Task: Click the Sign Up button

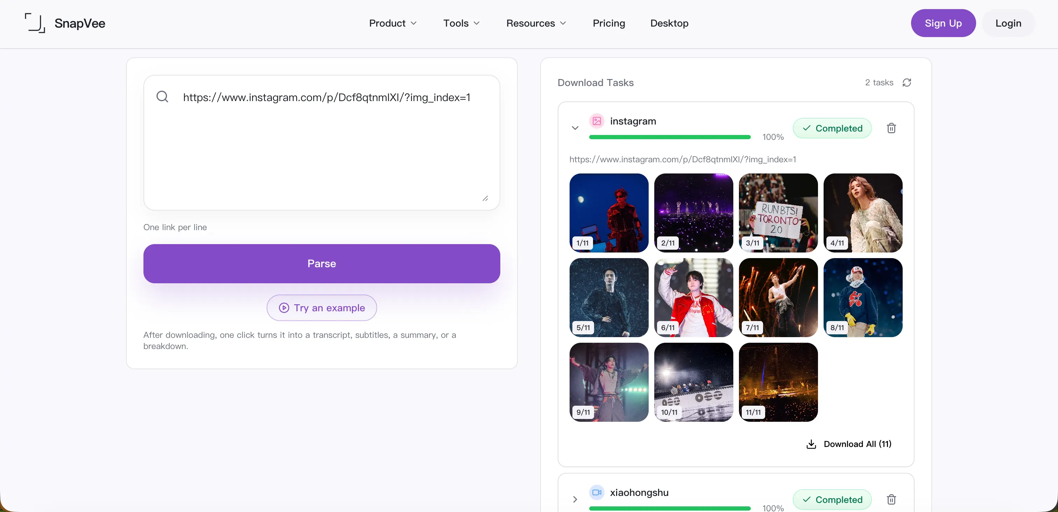Action: point(943,23)
